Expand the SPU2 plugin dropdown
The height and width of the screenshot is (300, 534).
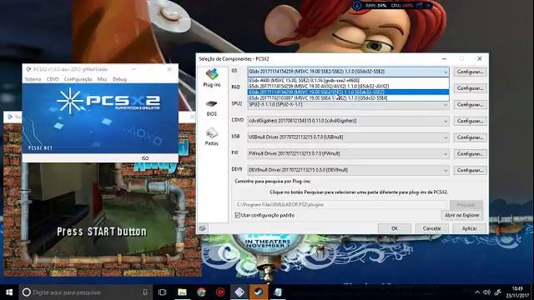(x=445, y=105)
